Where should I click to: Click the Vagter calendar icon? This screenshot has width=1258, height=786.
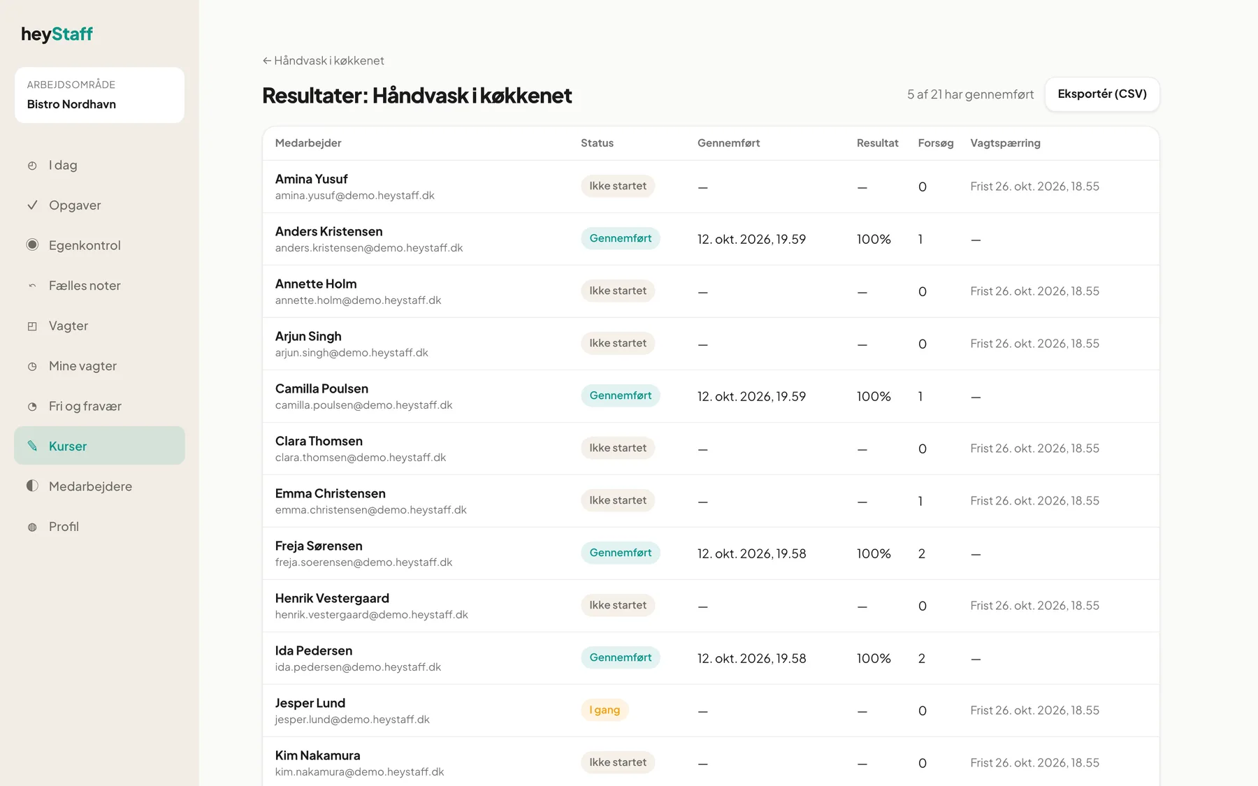pyautogui.click(x=32, y=326)
